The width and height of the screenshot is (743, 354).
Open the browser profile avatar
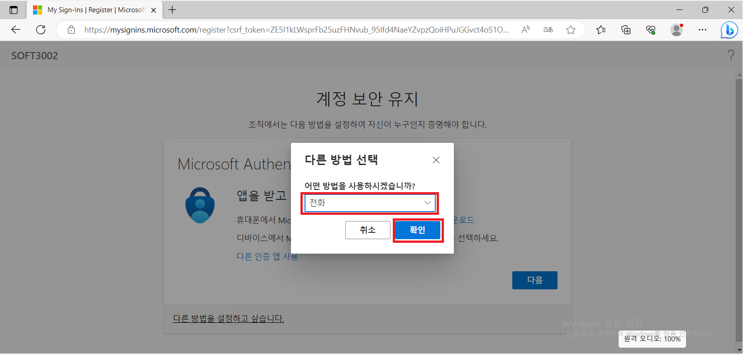pyautogui.click(x=676, y=30)
